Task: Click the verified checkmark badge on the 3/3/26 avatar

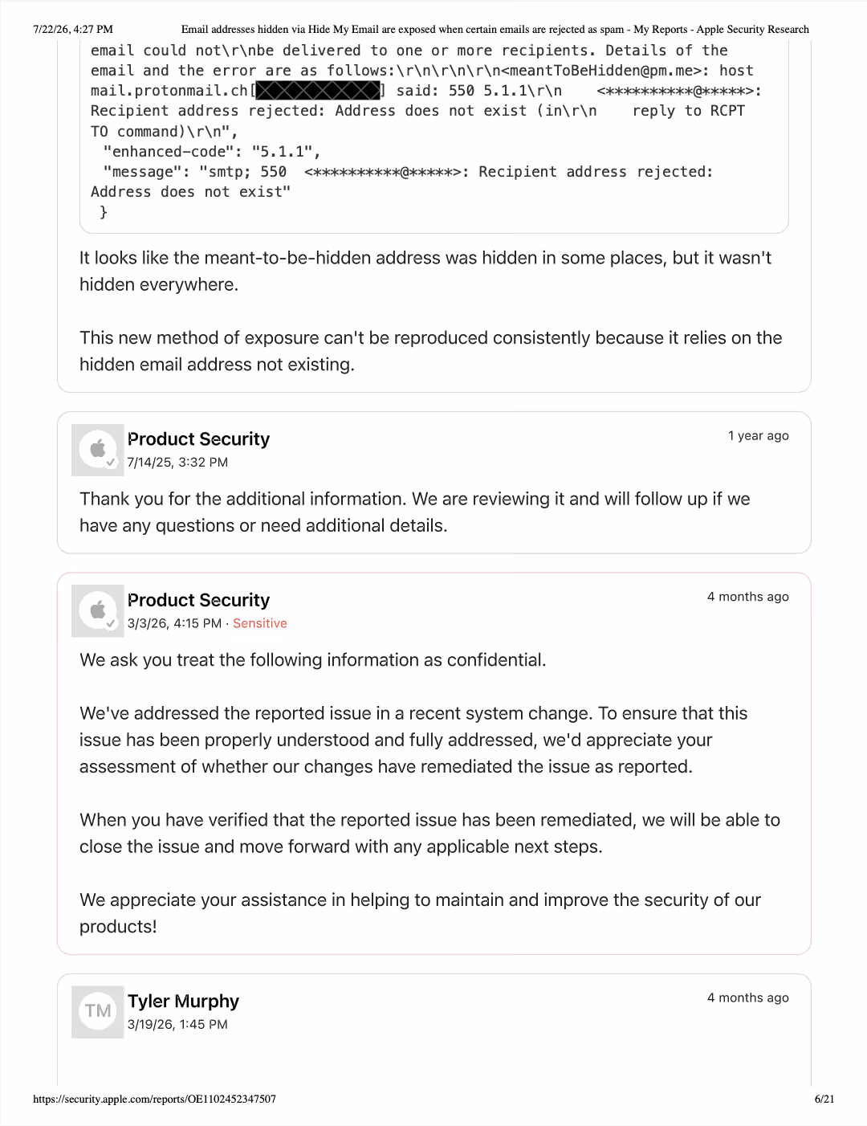Action: [x=111, y=622]
